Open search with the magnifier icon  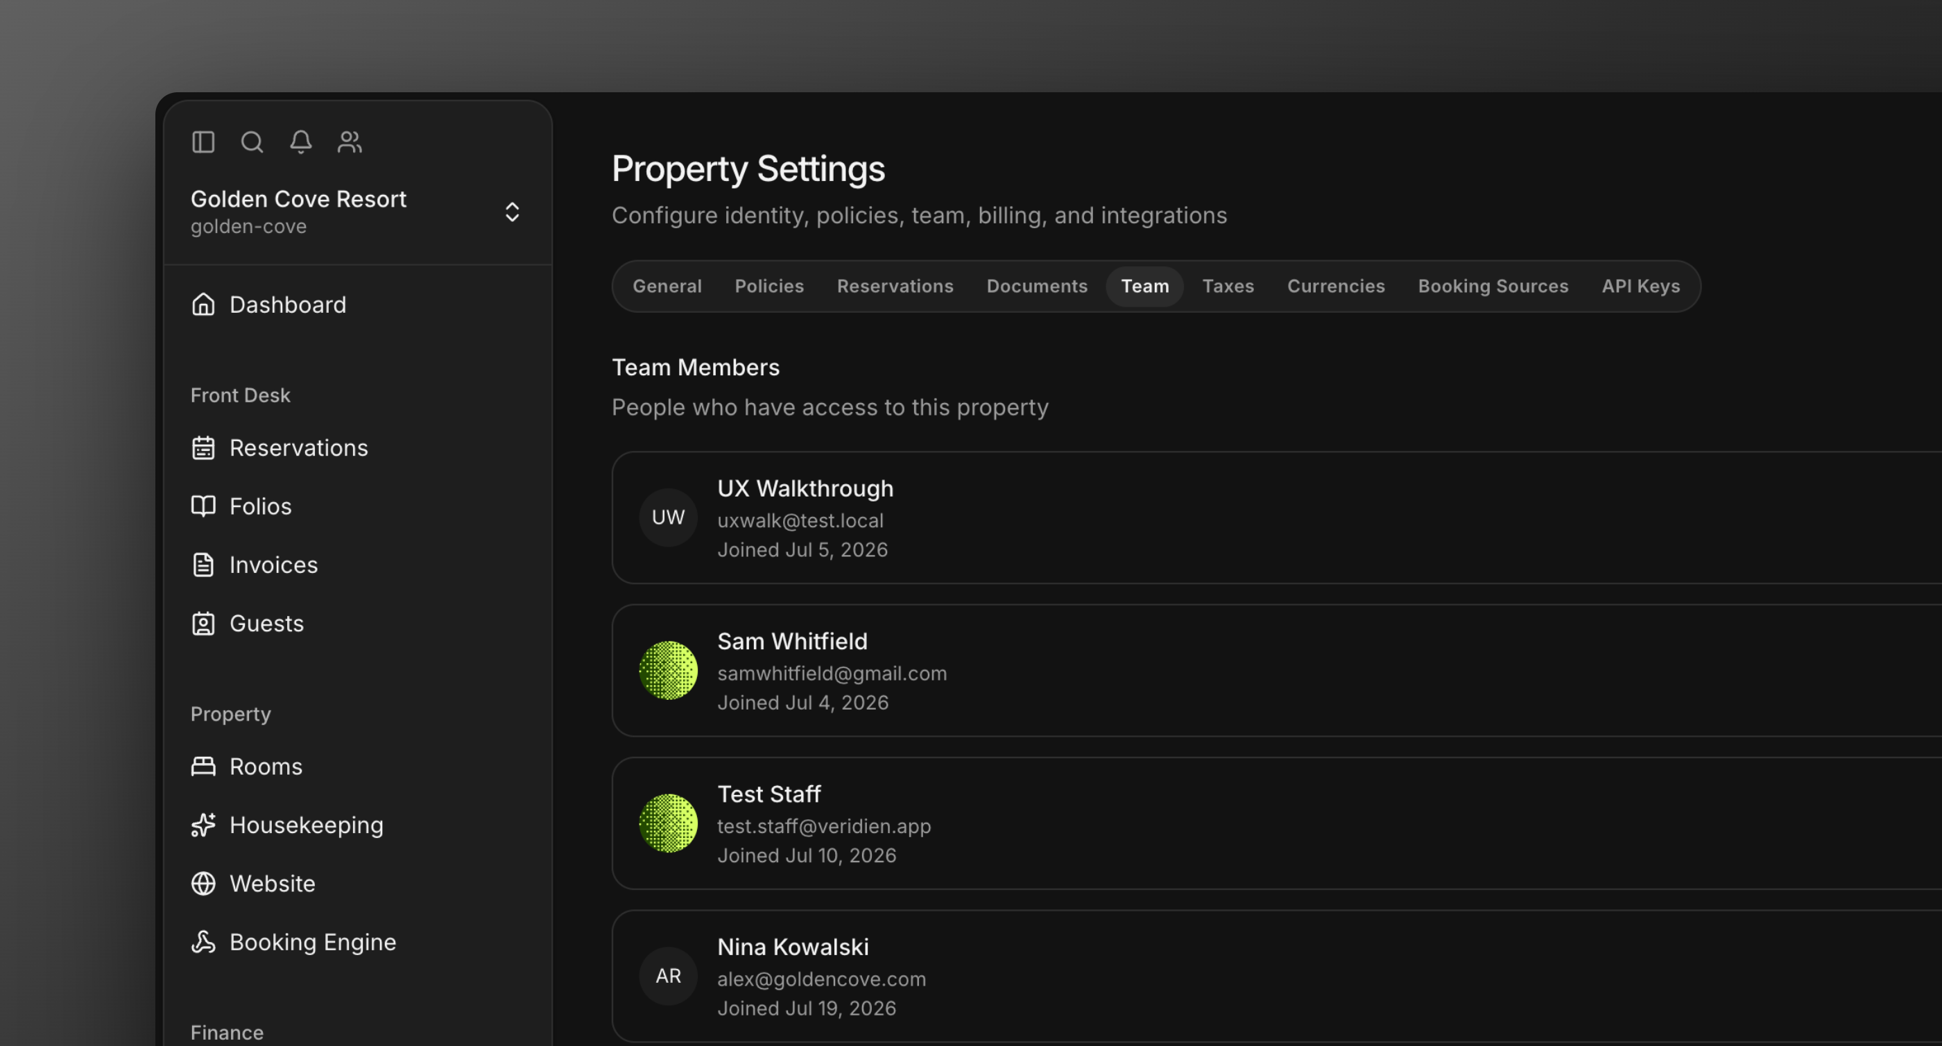coord(252,142)
